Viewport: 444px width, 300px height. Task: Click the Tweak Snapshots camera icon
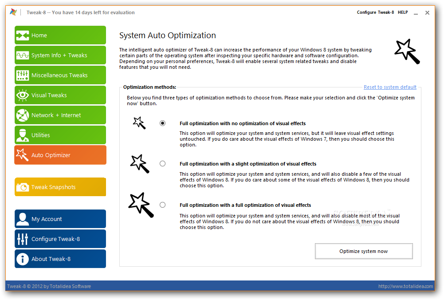tap(22, 187)
